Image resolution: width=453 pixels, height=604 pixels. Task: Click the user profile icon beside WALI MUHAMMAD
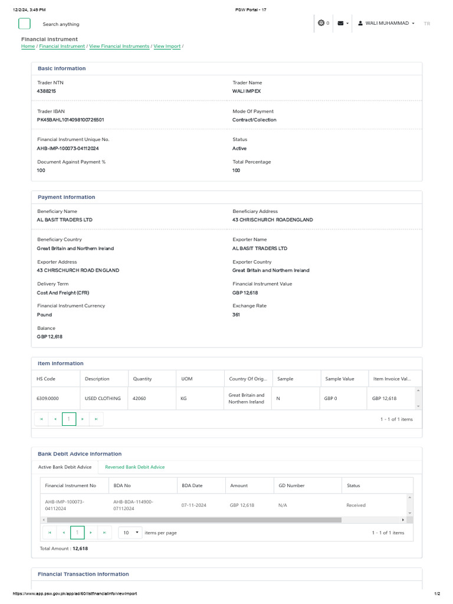tap(360, 23)
